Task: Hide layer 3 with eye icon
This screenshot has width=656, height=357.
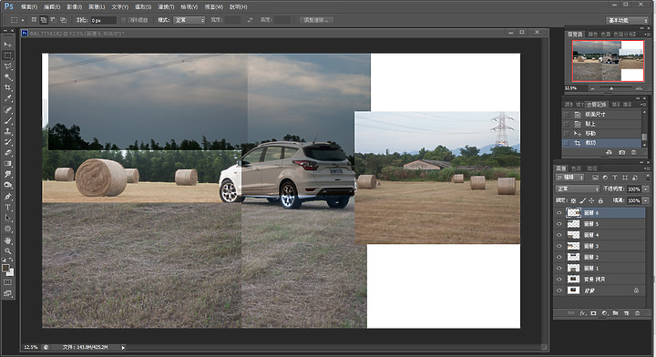Action: [559, 246]
